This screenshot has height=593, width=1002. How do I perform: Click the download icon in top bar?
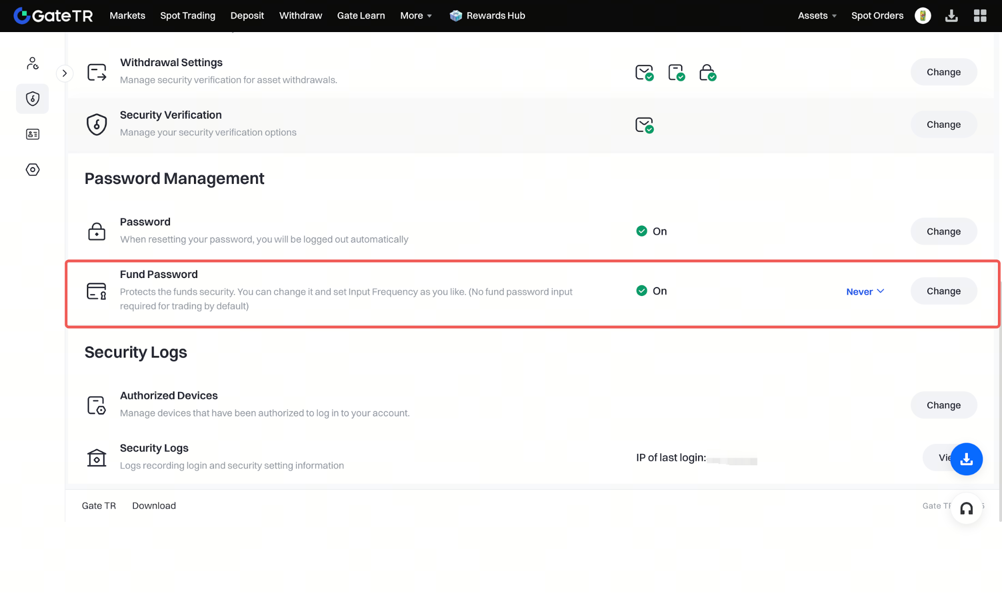coord(951,16)
